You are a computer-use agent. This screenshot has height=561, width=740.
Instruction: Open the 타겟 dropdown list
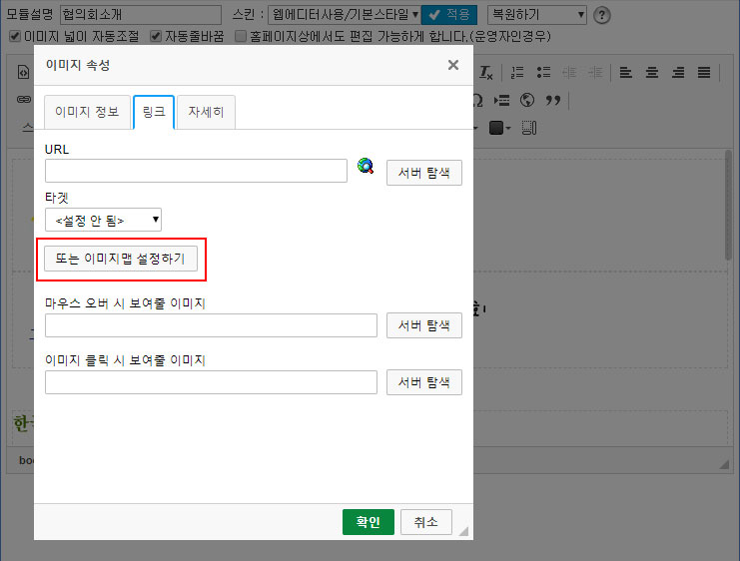click(x=103, y=220)
